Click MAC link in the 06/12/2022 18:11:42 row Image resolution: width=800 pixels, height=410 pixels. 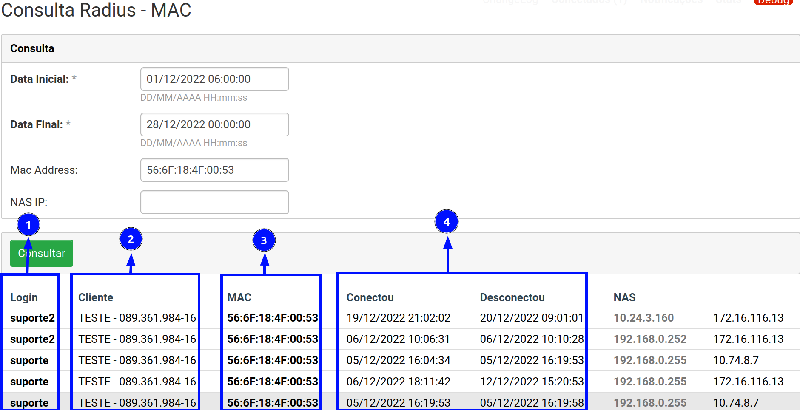[x=272, y=382]
